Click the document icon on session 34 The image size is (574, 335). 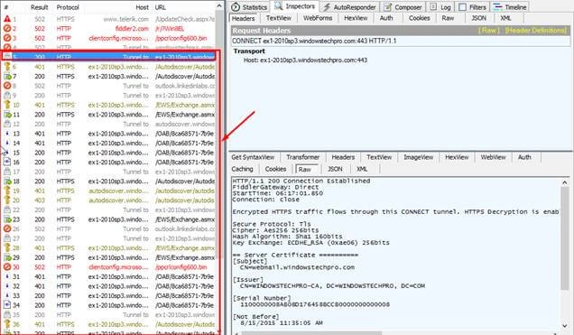[7, 305]
